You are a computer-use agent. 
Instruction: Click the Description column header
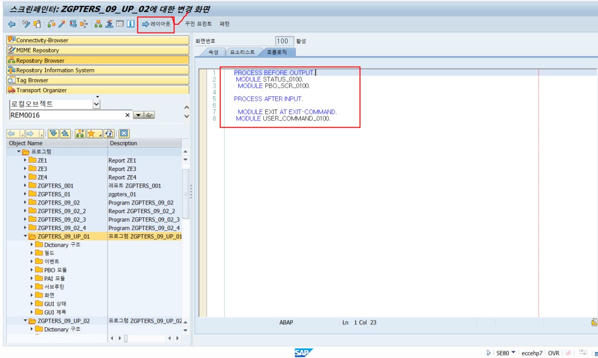tap(145, 143)
